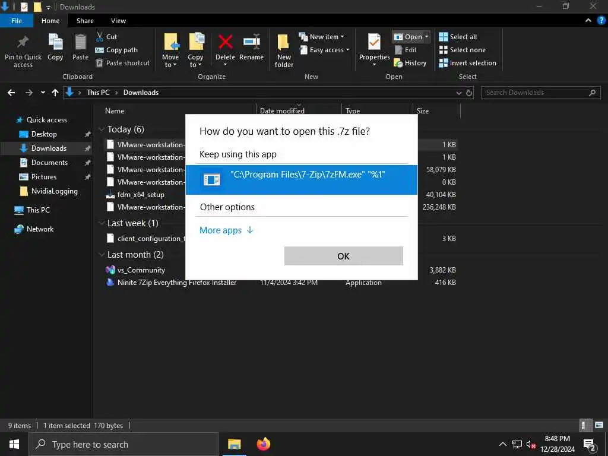
Task: Click the Open button in ribbon
Action: point(408,37)
